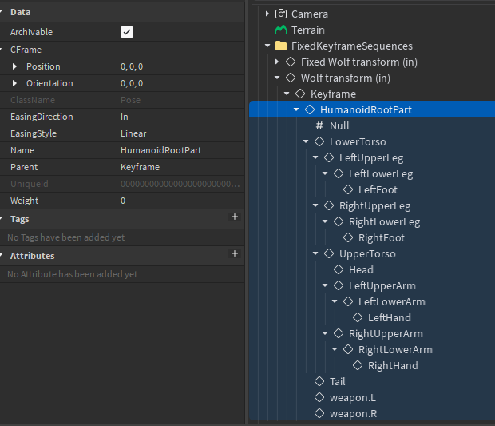The image size is (495, 426).
Task: Collapse the RightLowerLeg pose
Action: coord(325,221)
